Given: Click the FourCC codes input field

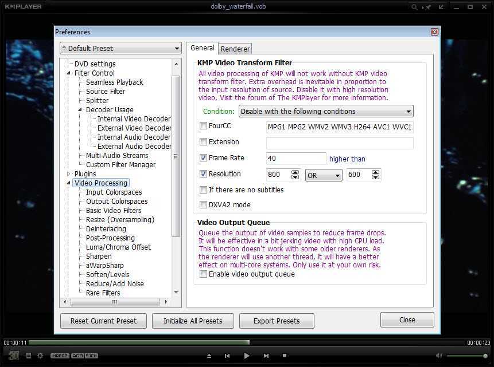Looking at the screenshot, I should coord(340,127).
